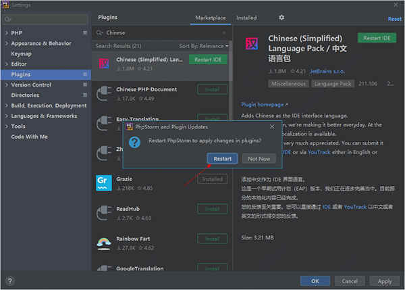Open the IDE link in Chinese description

pyautogui.click(x=327, y=207)
